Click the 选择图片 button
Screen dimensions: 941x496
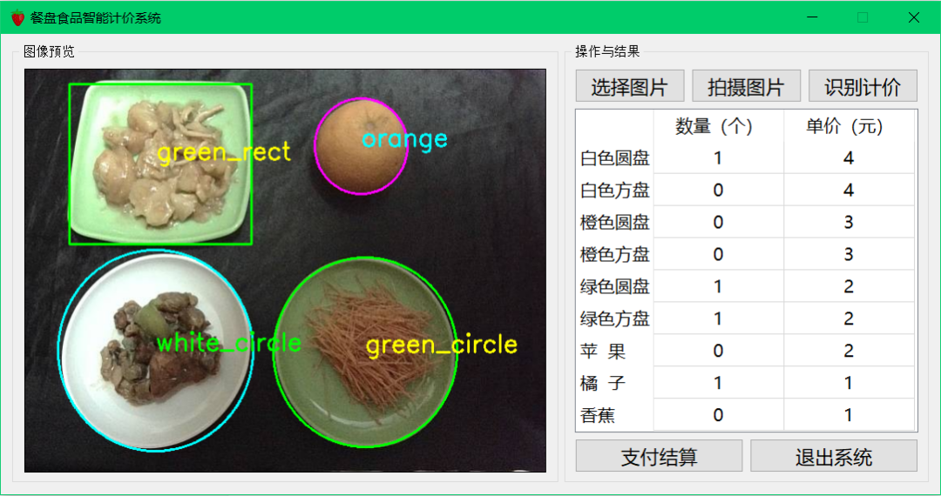click(x=630, y=86)
